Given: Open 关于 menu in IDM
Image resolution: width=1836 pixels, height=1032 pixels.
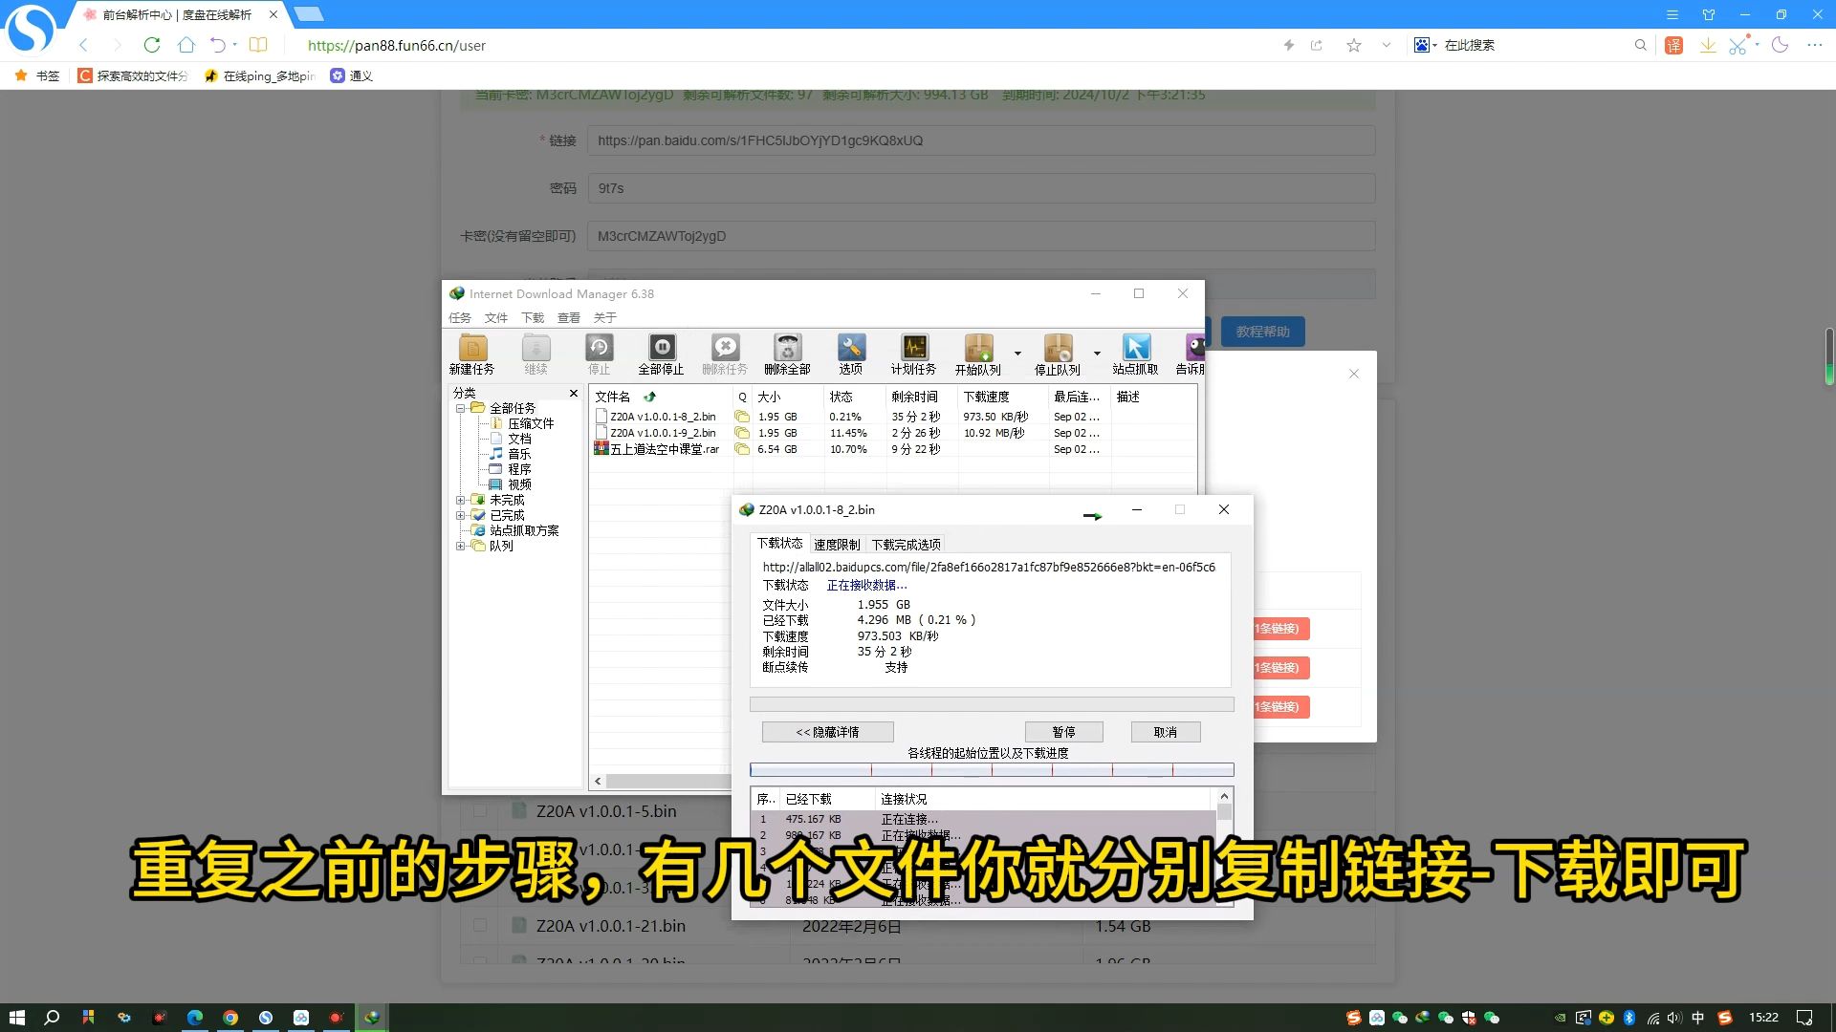Looking at the screenshot, I should [x=605, y=318].
